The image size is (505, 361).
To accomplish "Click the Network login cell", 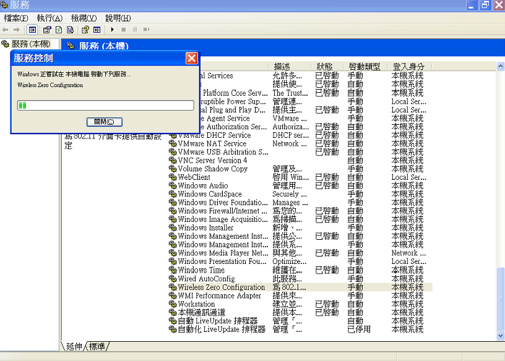I will point(408,253).
